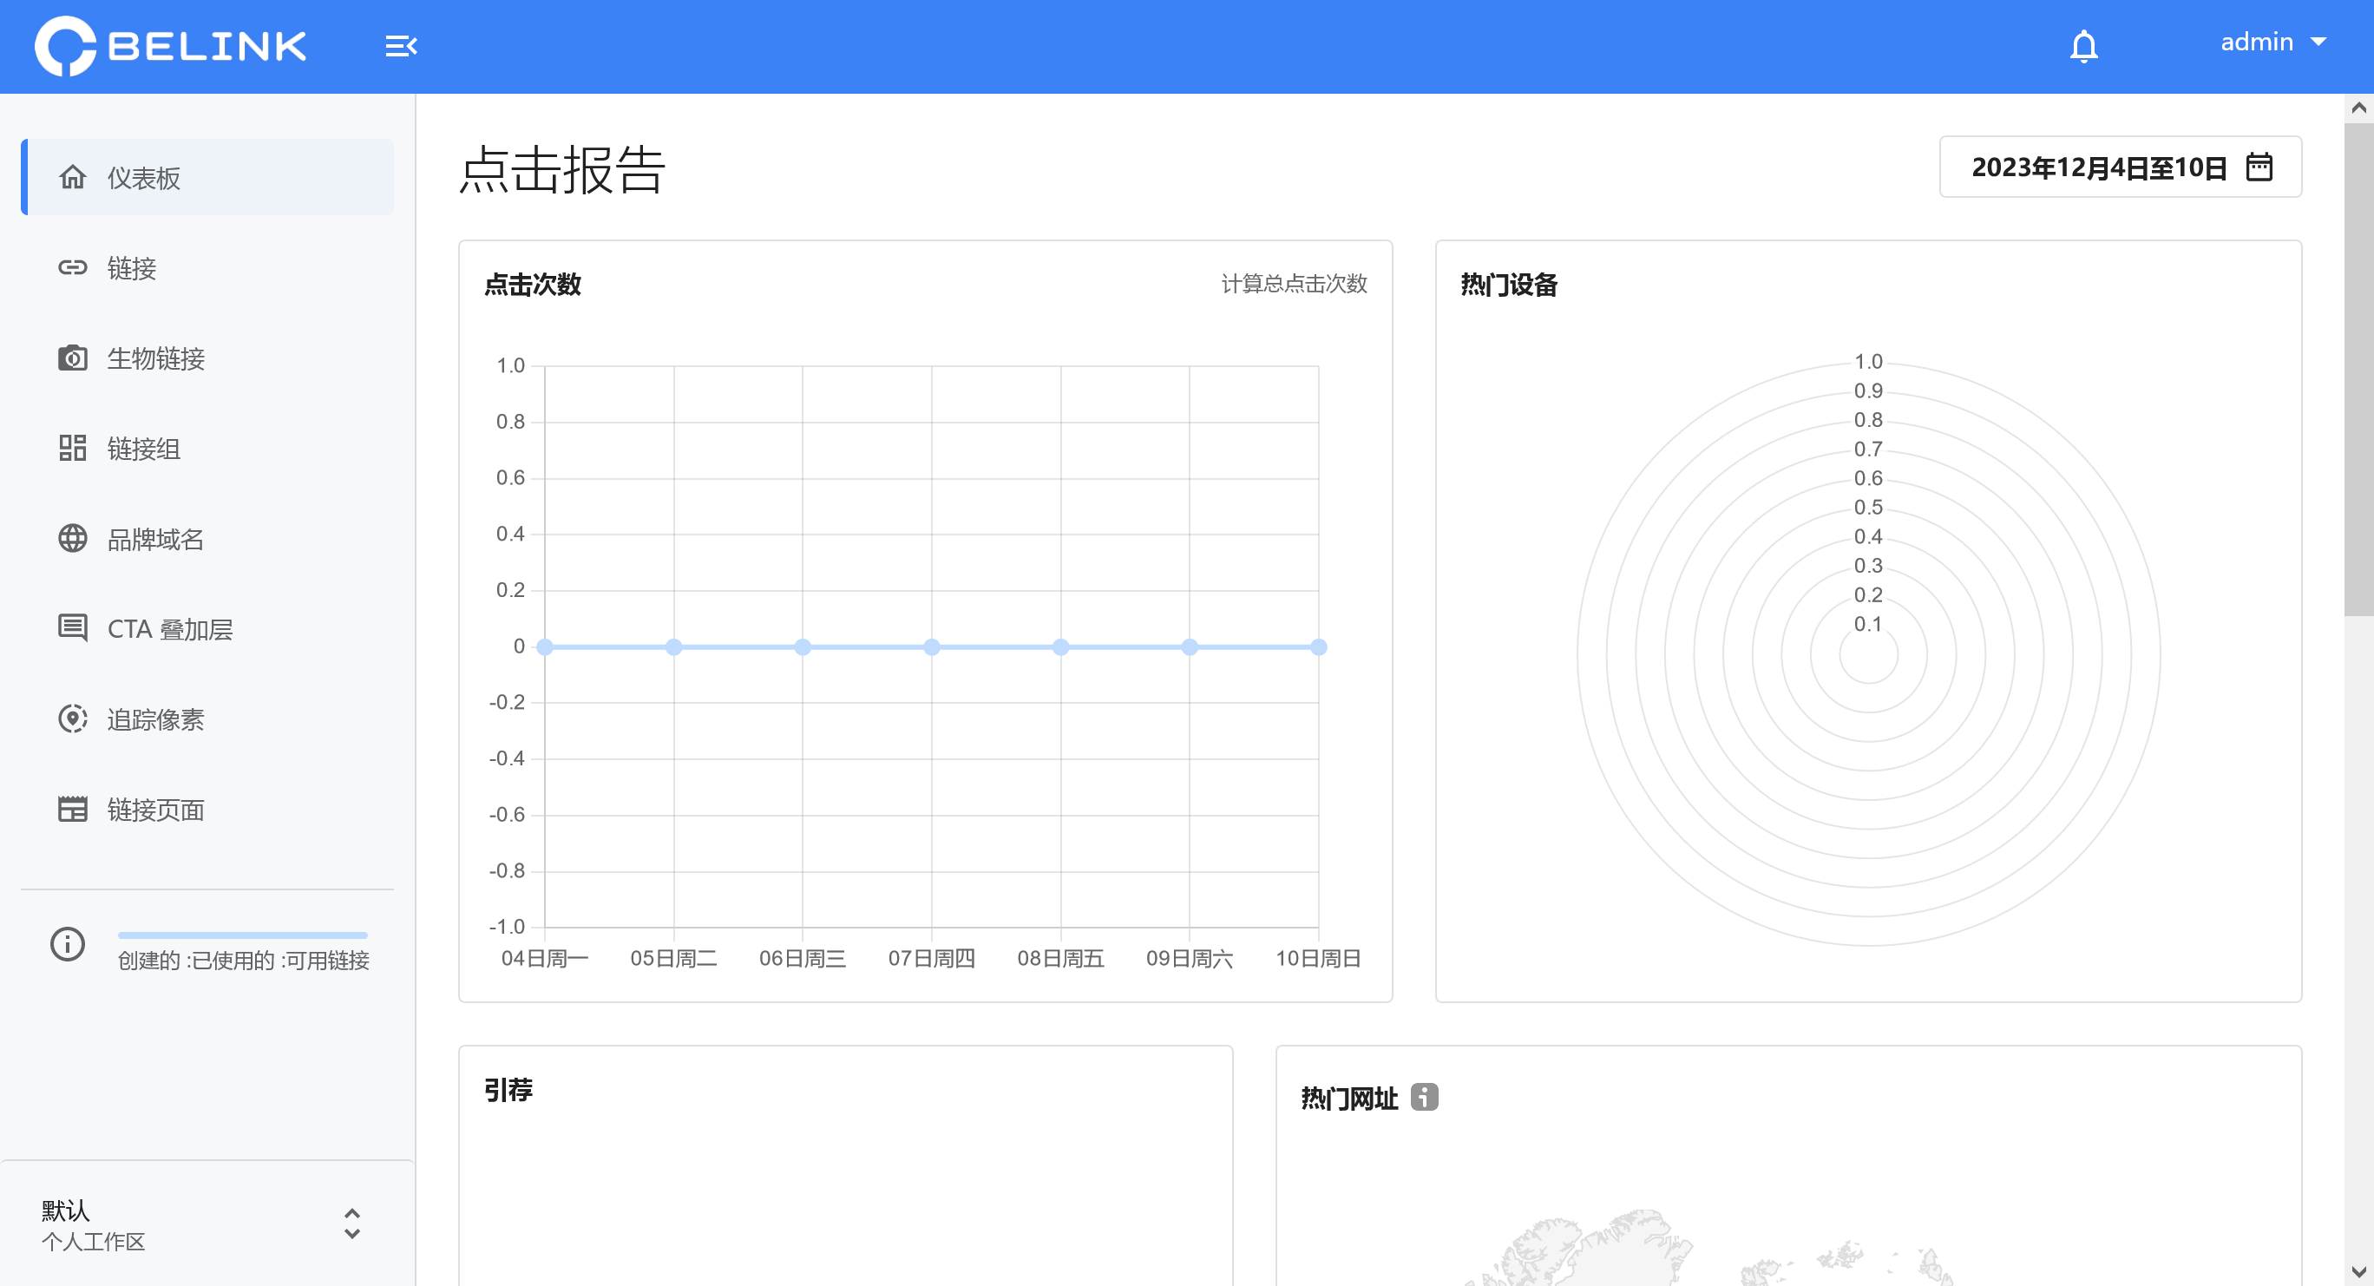Click the notification bell icon
The image size is (2374, 1286).
click(x=2082, y=46)
